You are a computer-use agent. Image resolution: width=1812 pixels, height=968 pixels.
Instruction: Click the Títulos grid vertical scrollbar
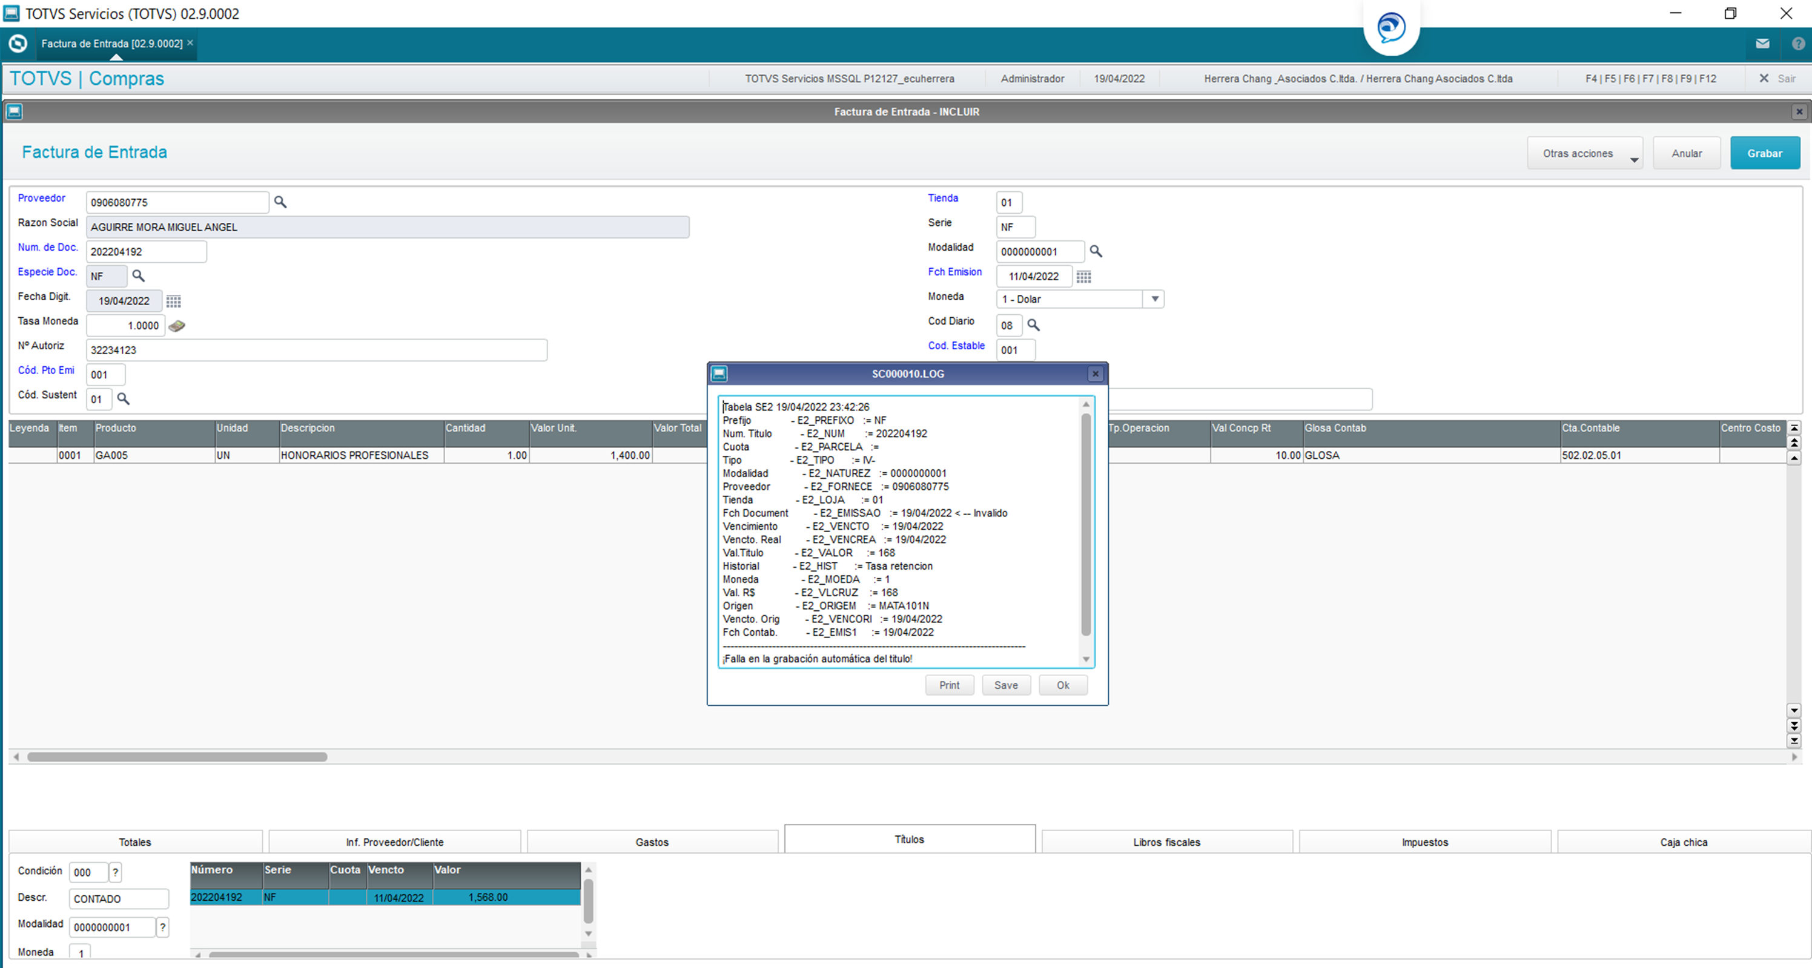[x=588, y=902]
